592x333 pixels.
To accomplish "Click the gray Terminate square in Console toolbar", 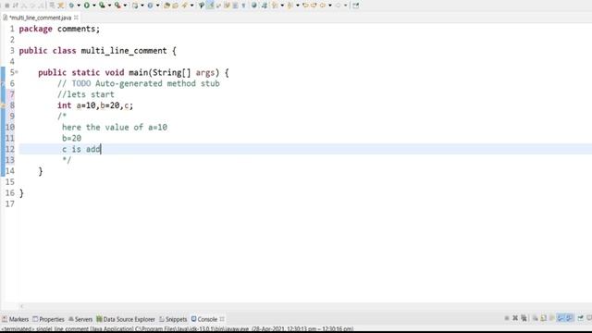I will coord(507,318).
